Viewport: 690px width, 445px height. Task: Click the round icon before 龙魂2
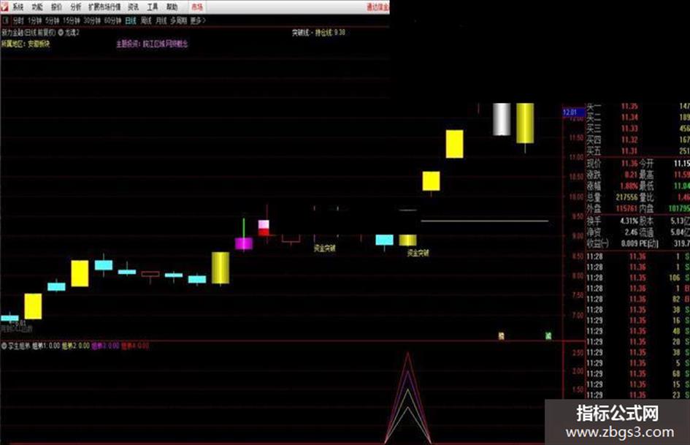pos(61,32)
